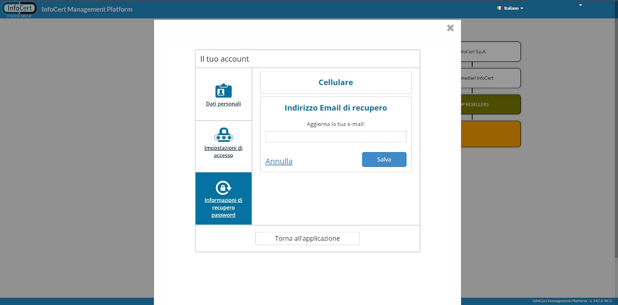Expand the Cellulare section
Viewport: 618px width, 305px height.
(x=336, y=83)
